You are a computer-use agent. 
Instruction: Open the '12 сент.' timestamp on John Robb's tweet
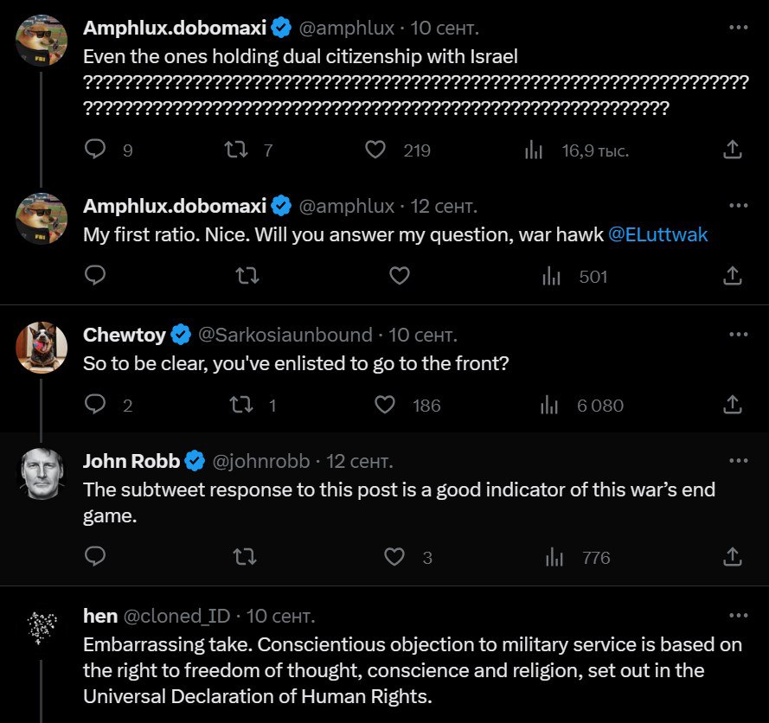pyautogui.click(x=360, y=462)
